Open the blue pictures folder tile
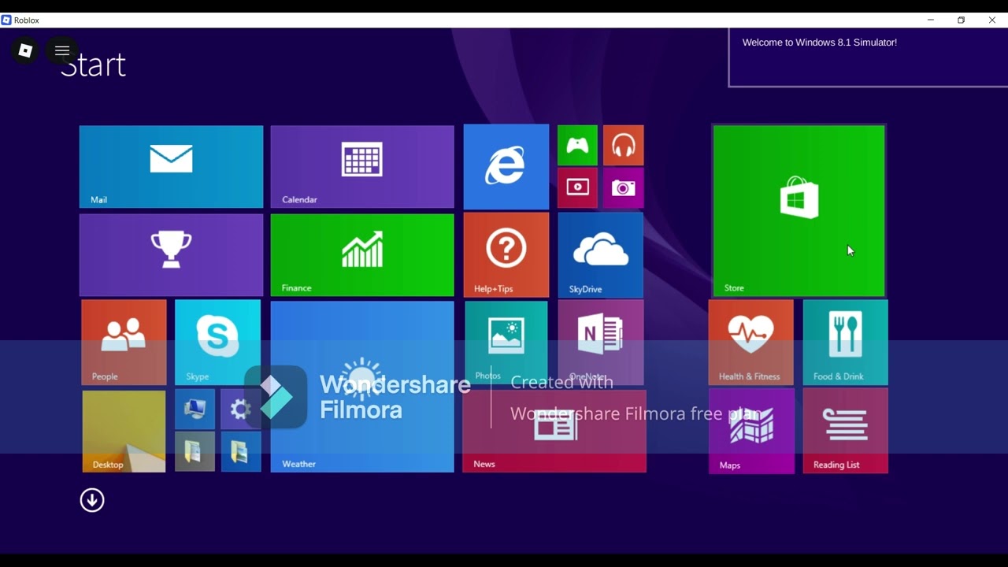The width and height of the screenshot is (1008, 567). pyautogui.click(x=241, y=451)
